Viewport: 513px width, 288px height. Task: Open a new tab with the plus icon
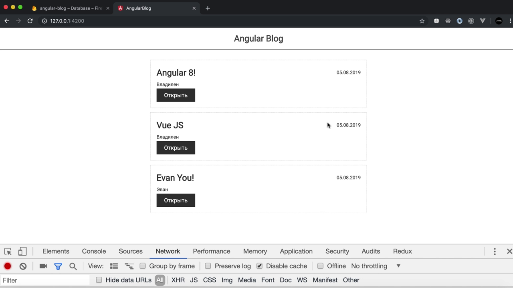click(x=208, y=8)
